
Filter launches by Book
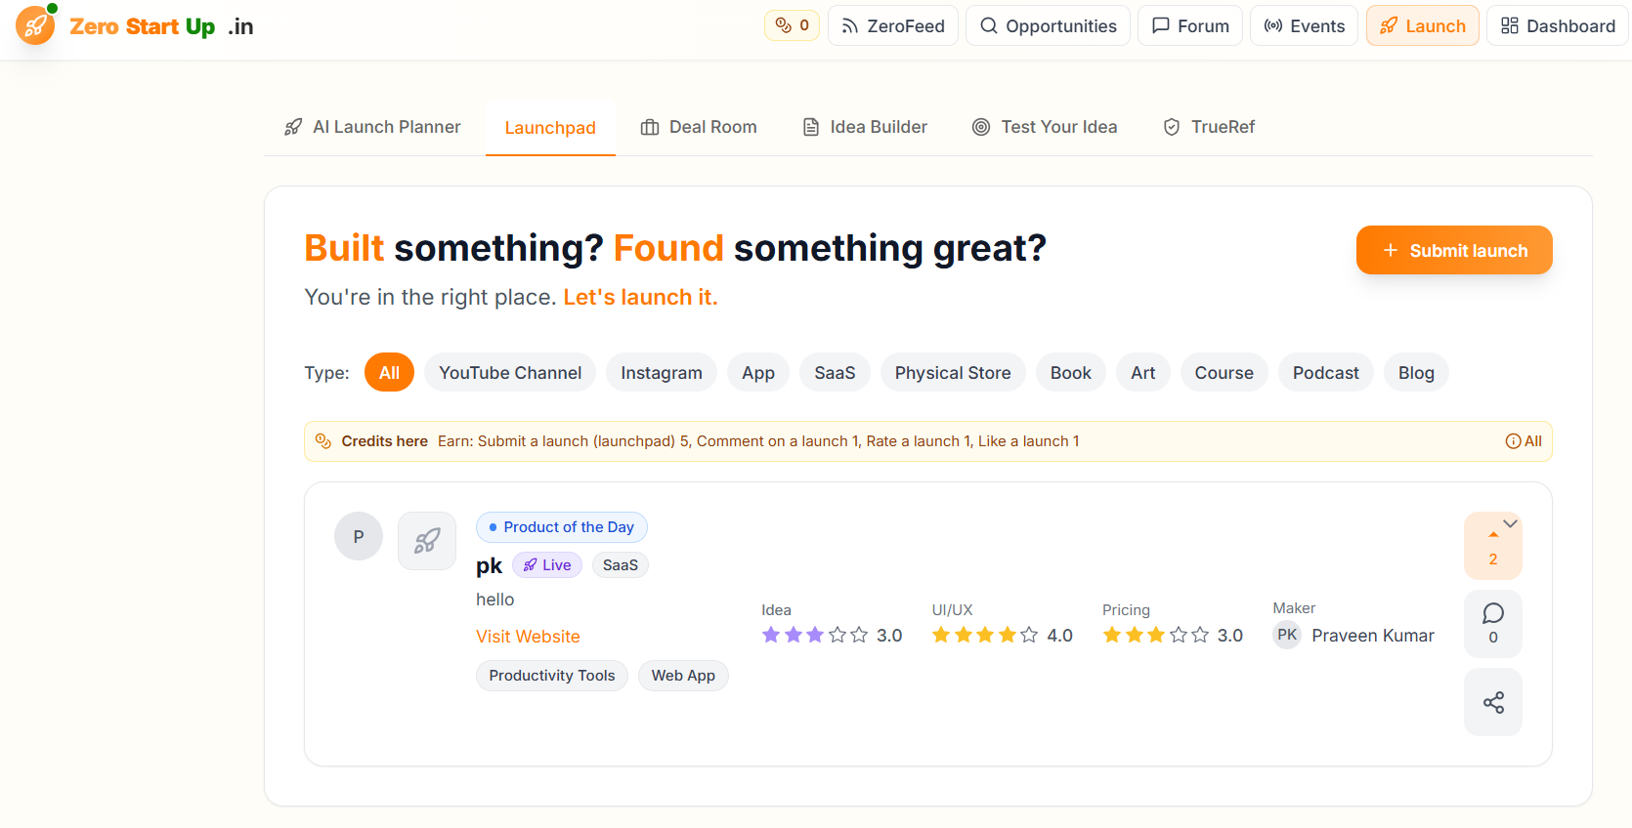(x=1071, y=372)
